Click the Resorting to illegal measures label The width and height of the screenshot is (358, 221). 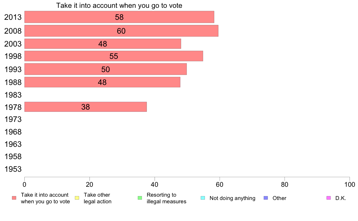[166, 198]
